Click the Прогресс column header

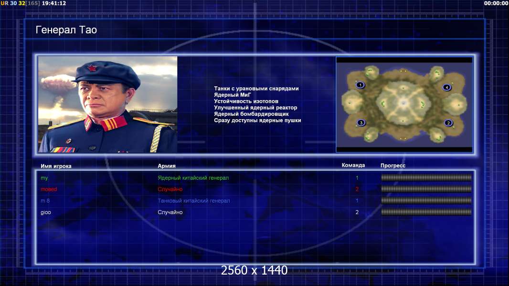393,165
